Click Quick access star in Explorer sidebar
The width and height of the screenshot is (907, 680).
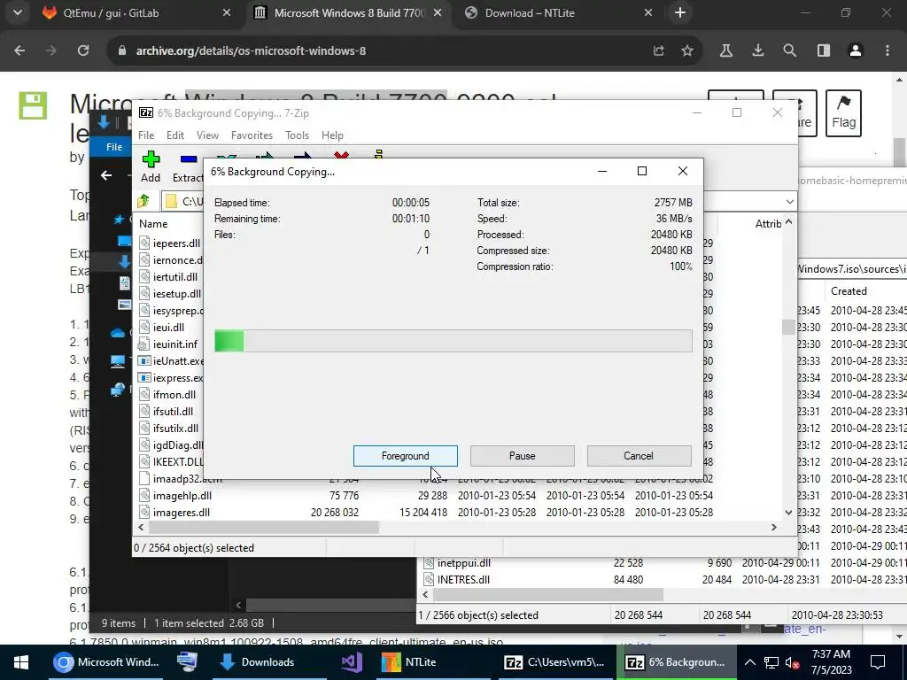tap(120, 220)
